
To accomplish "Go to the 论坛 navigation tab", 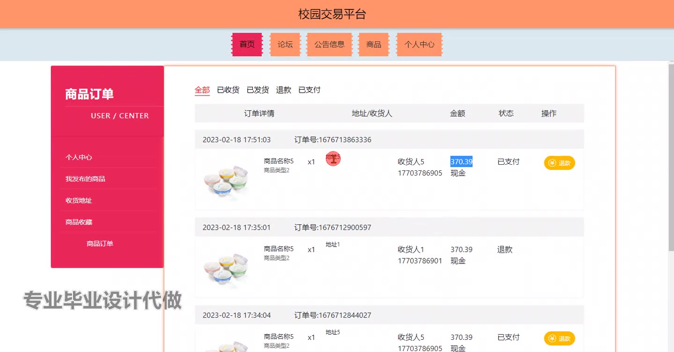I will 285,44.
